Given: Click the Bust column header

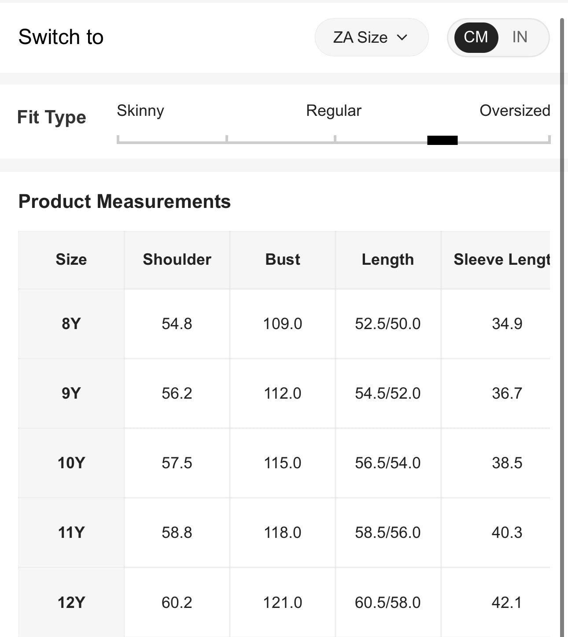Looking at the screenshot, I should coord(283,259).
